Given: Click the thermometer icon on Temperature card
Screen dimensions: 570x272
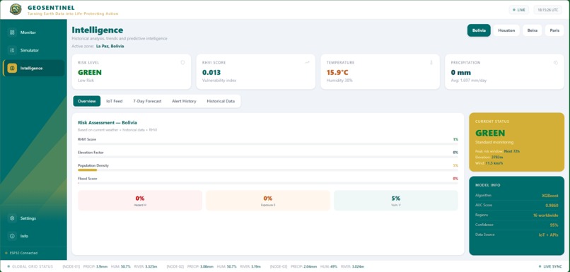Looking at the screenshot, I should pos(431,62).
